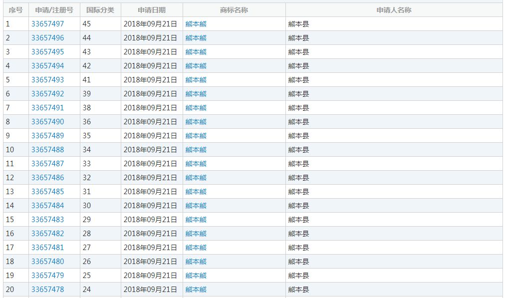Click the date cell in row 1
The image size is (506, 298).
tap(152, 24)
